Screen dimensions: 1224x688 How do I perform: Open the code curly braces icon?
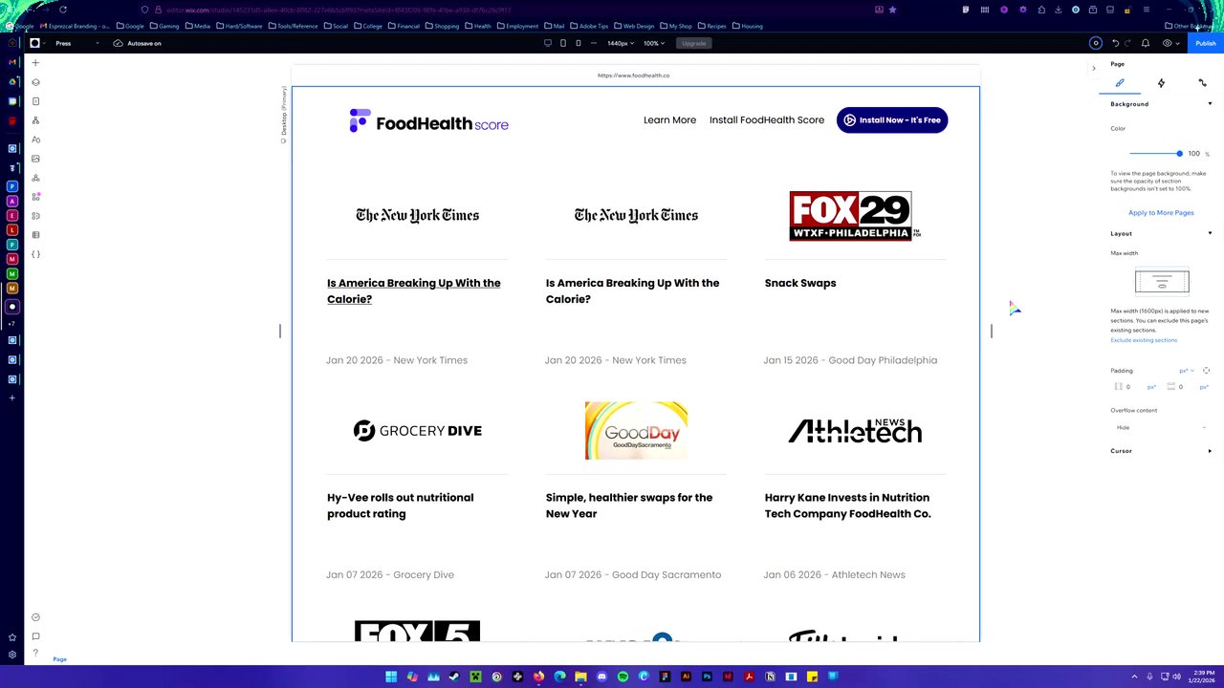click(x=35, y=254)
